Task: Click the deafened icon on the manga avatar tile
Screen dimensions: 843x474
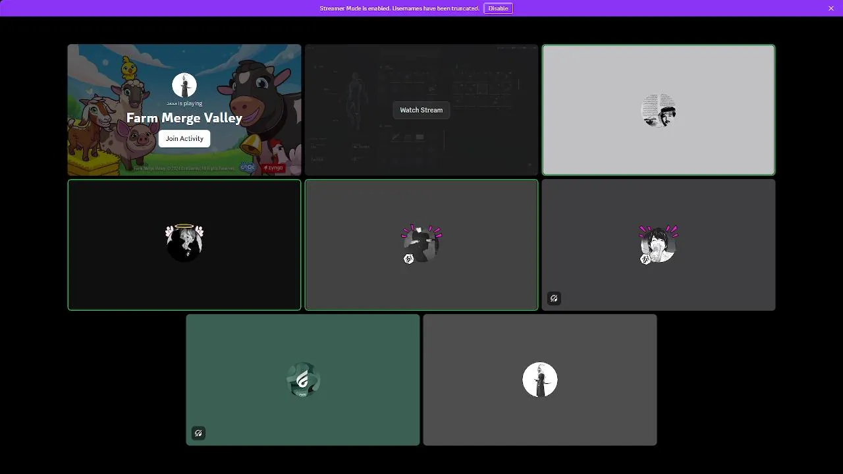Action: (x=554, y=298)
